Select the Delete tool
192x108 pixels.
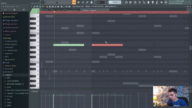(x=55, y=7)
